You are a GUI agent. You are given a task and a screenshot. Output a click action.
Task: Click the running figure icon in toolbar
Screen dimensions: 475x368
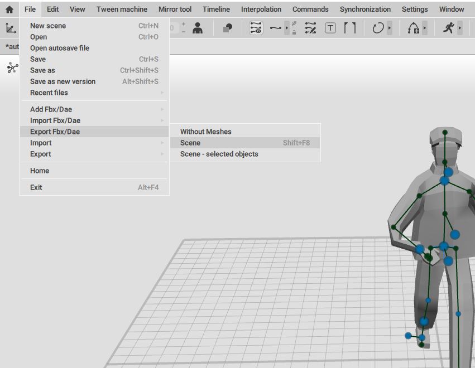pyautogui.click(x=448, y=28)
